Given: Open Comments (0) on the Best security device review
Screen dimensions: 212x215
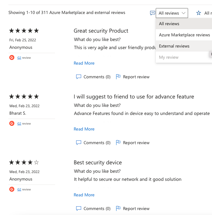Looking at the screenshot, I should (x=97, y=208).
